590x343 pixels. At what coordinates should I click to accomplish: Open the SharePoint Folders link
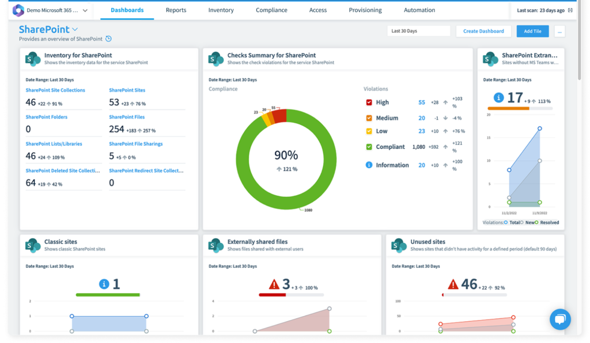pos(47,117)
